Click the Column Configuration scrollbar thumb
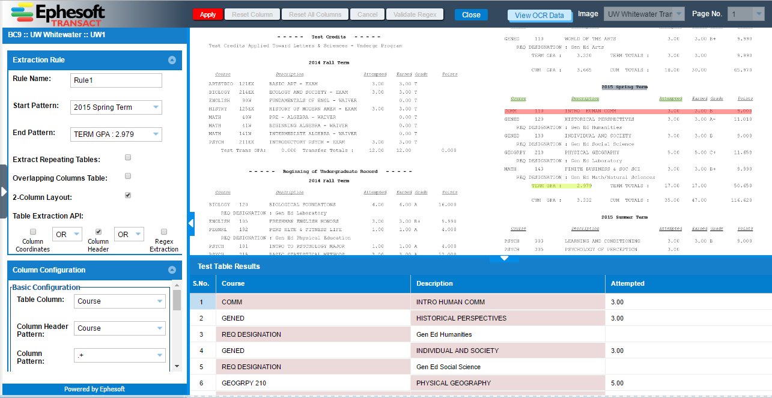 click(x=177, y=300)
